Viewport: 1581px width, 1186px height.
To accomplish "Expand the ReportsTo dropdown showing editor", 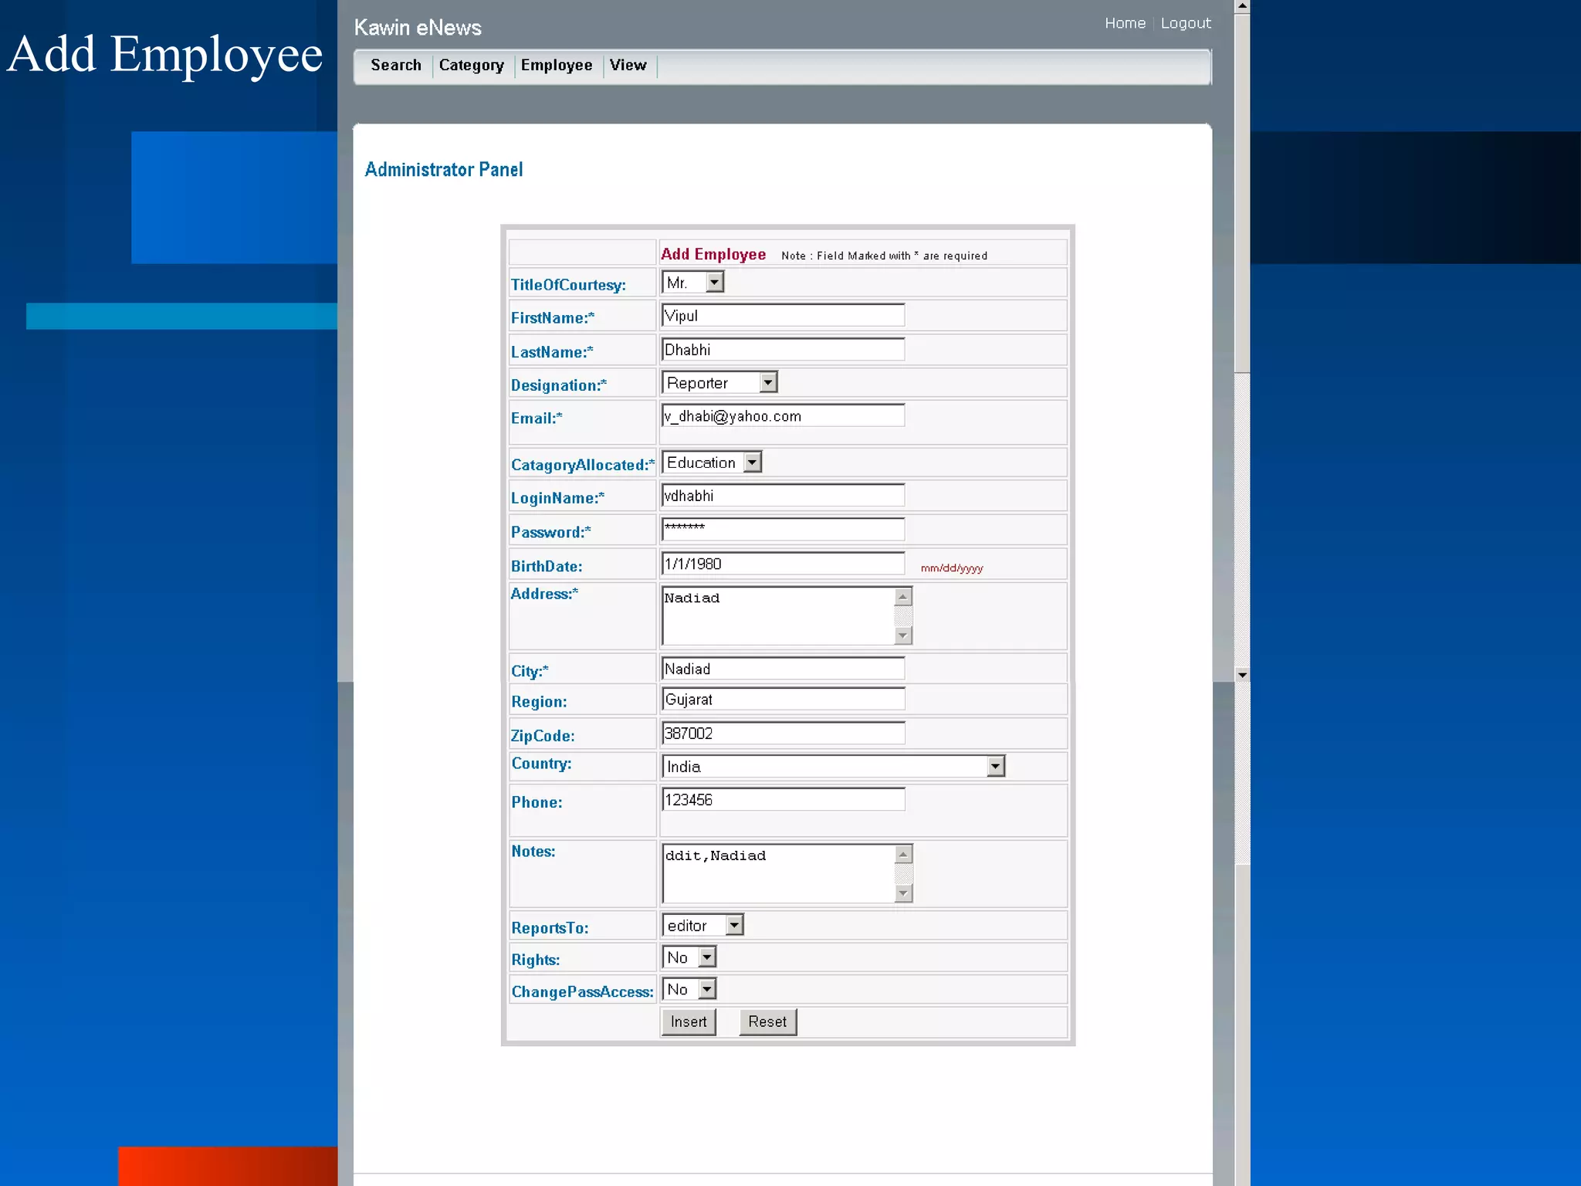I will (702, 925).
